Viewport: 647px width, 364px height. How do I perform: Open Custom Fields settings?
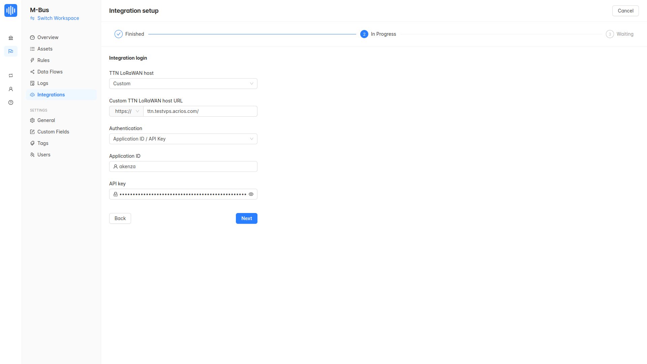(x=53, y=132)
